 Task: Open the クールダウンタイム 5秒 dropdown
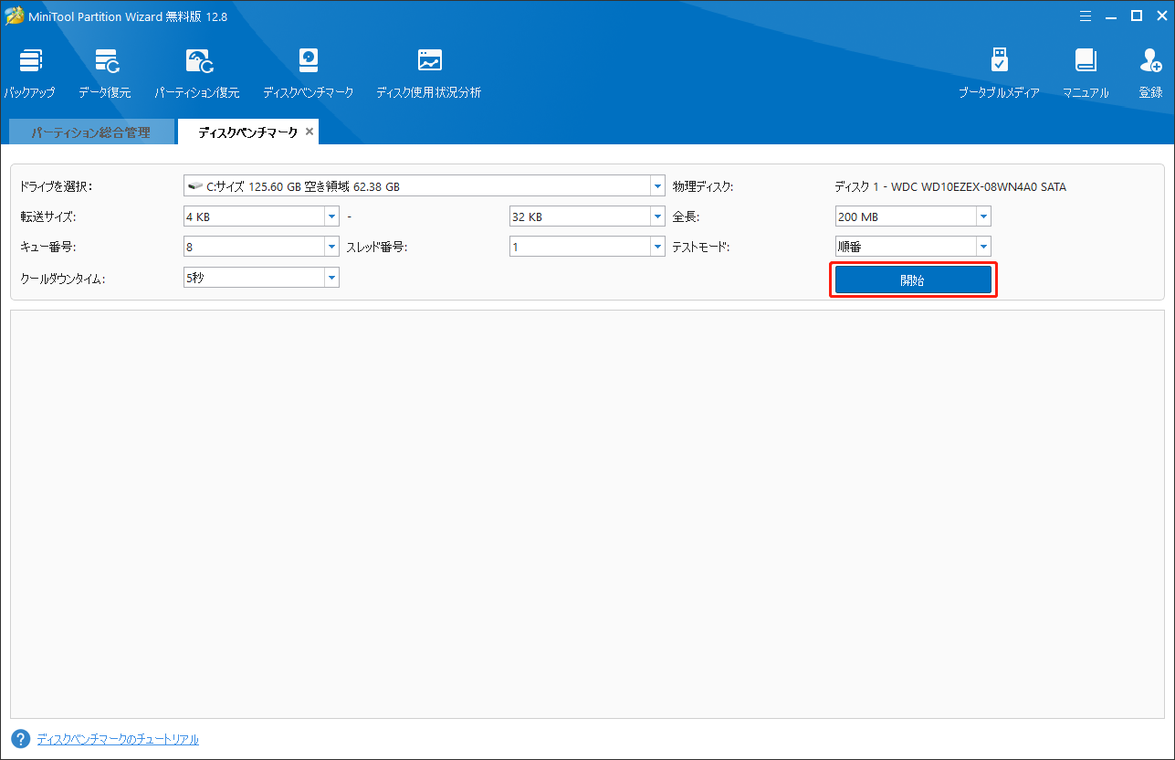[x=331, y=278]
